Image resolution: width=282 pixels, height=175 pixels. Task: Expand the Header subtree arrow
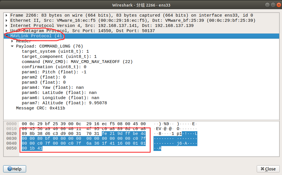point(12,41)
